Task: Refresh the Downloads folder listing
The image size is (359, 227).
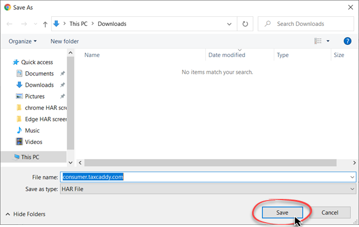Action: coord(245,24)
